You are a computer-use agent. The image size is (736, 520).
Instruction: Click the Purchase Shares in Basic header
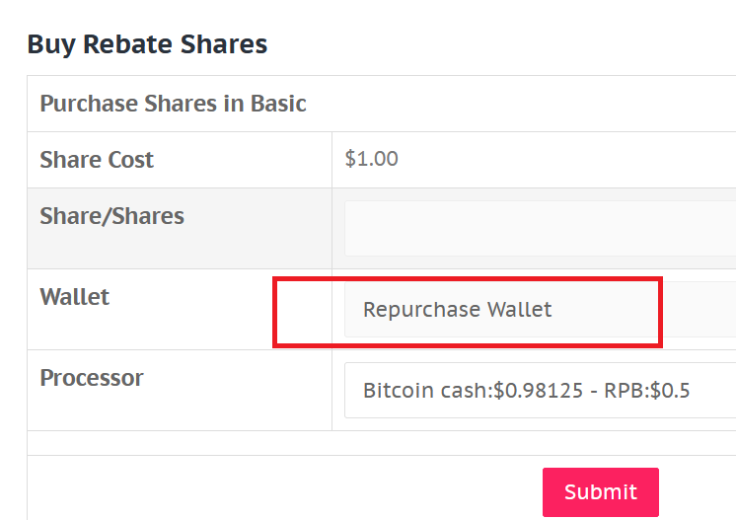coord(174,104)
